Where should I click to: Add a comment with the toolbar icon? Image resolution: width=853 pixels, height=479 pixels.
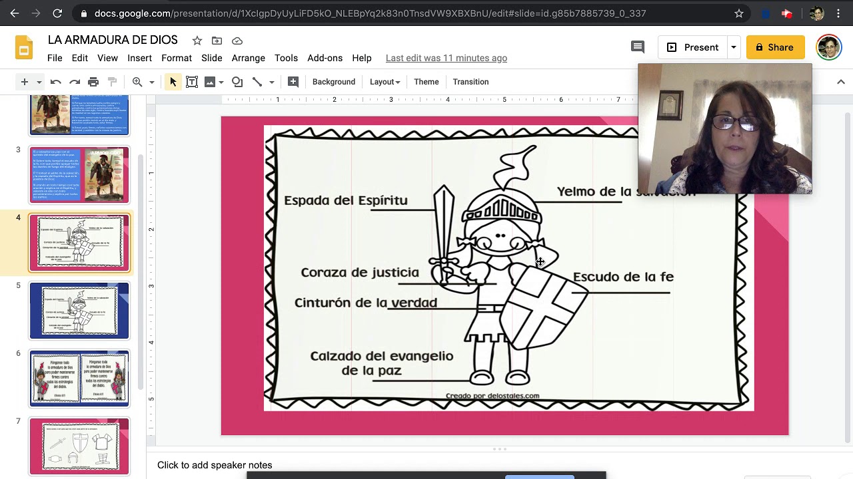pos(293,82)
